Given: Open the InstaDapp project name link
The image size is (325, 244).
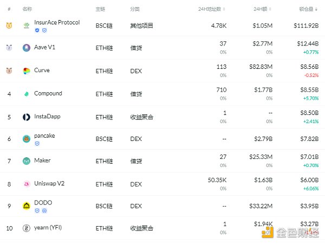Looking at the screenshot, I should (x=48, y=116).
